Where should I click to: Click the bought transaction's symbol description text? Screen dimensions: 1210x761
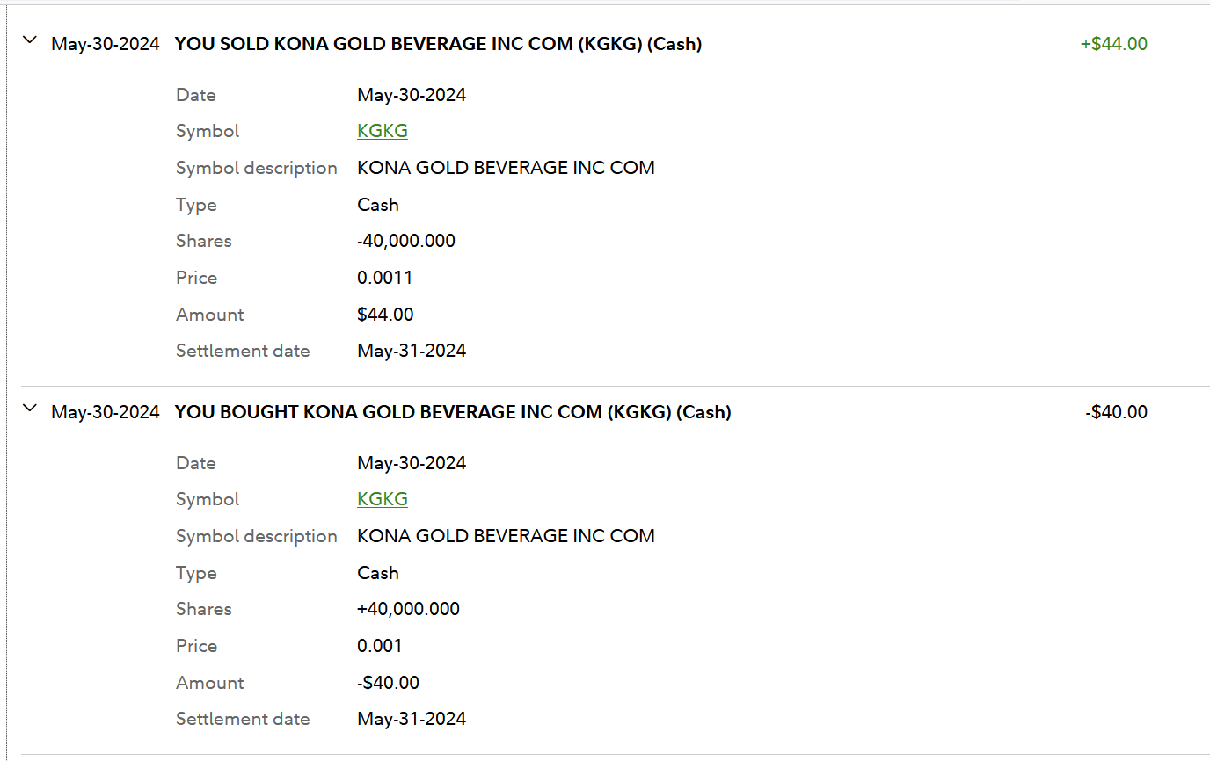point(506,536)
